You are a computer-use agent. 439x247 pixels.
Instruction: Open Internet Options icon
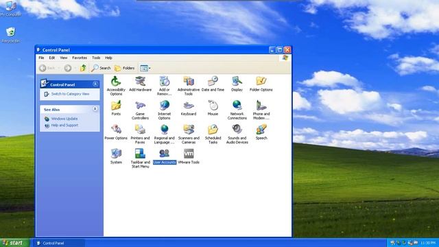pyautogui.click(x=165, y=110)
